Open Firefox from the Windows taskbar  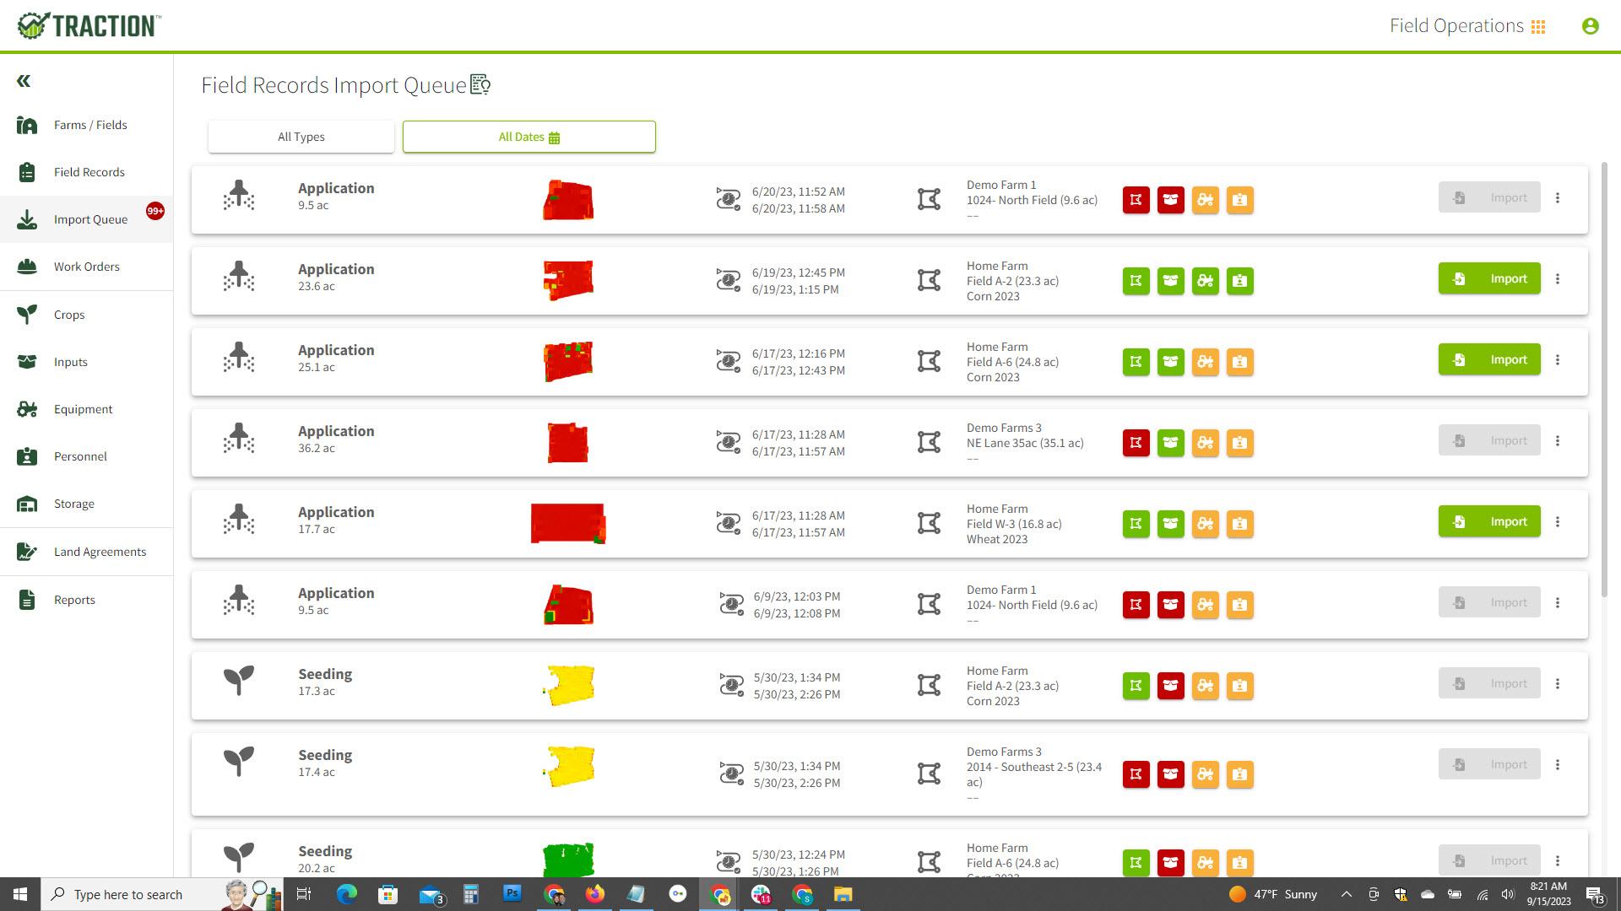[x=595, y=894]
